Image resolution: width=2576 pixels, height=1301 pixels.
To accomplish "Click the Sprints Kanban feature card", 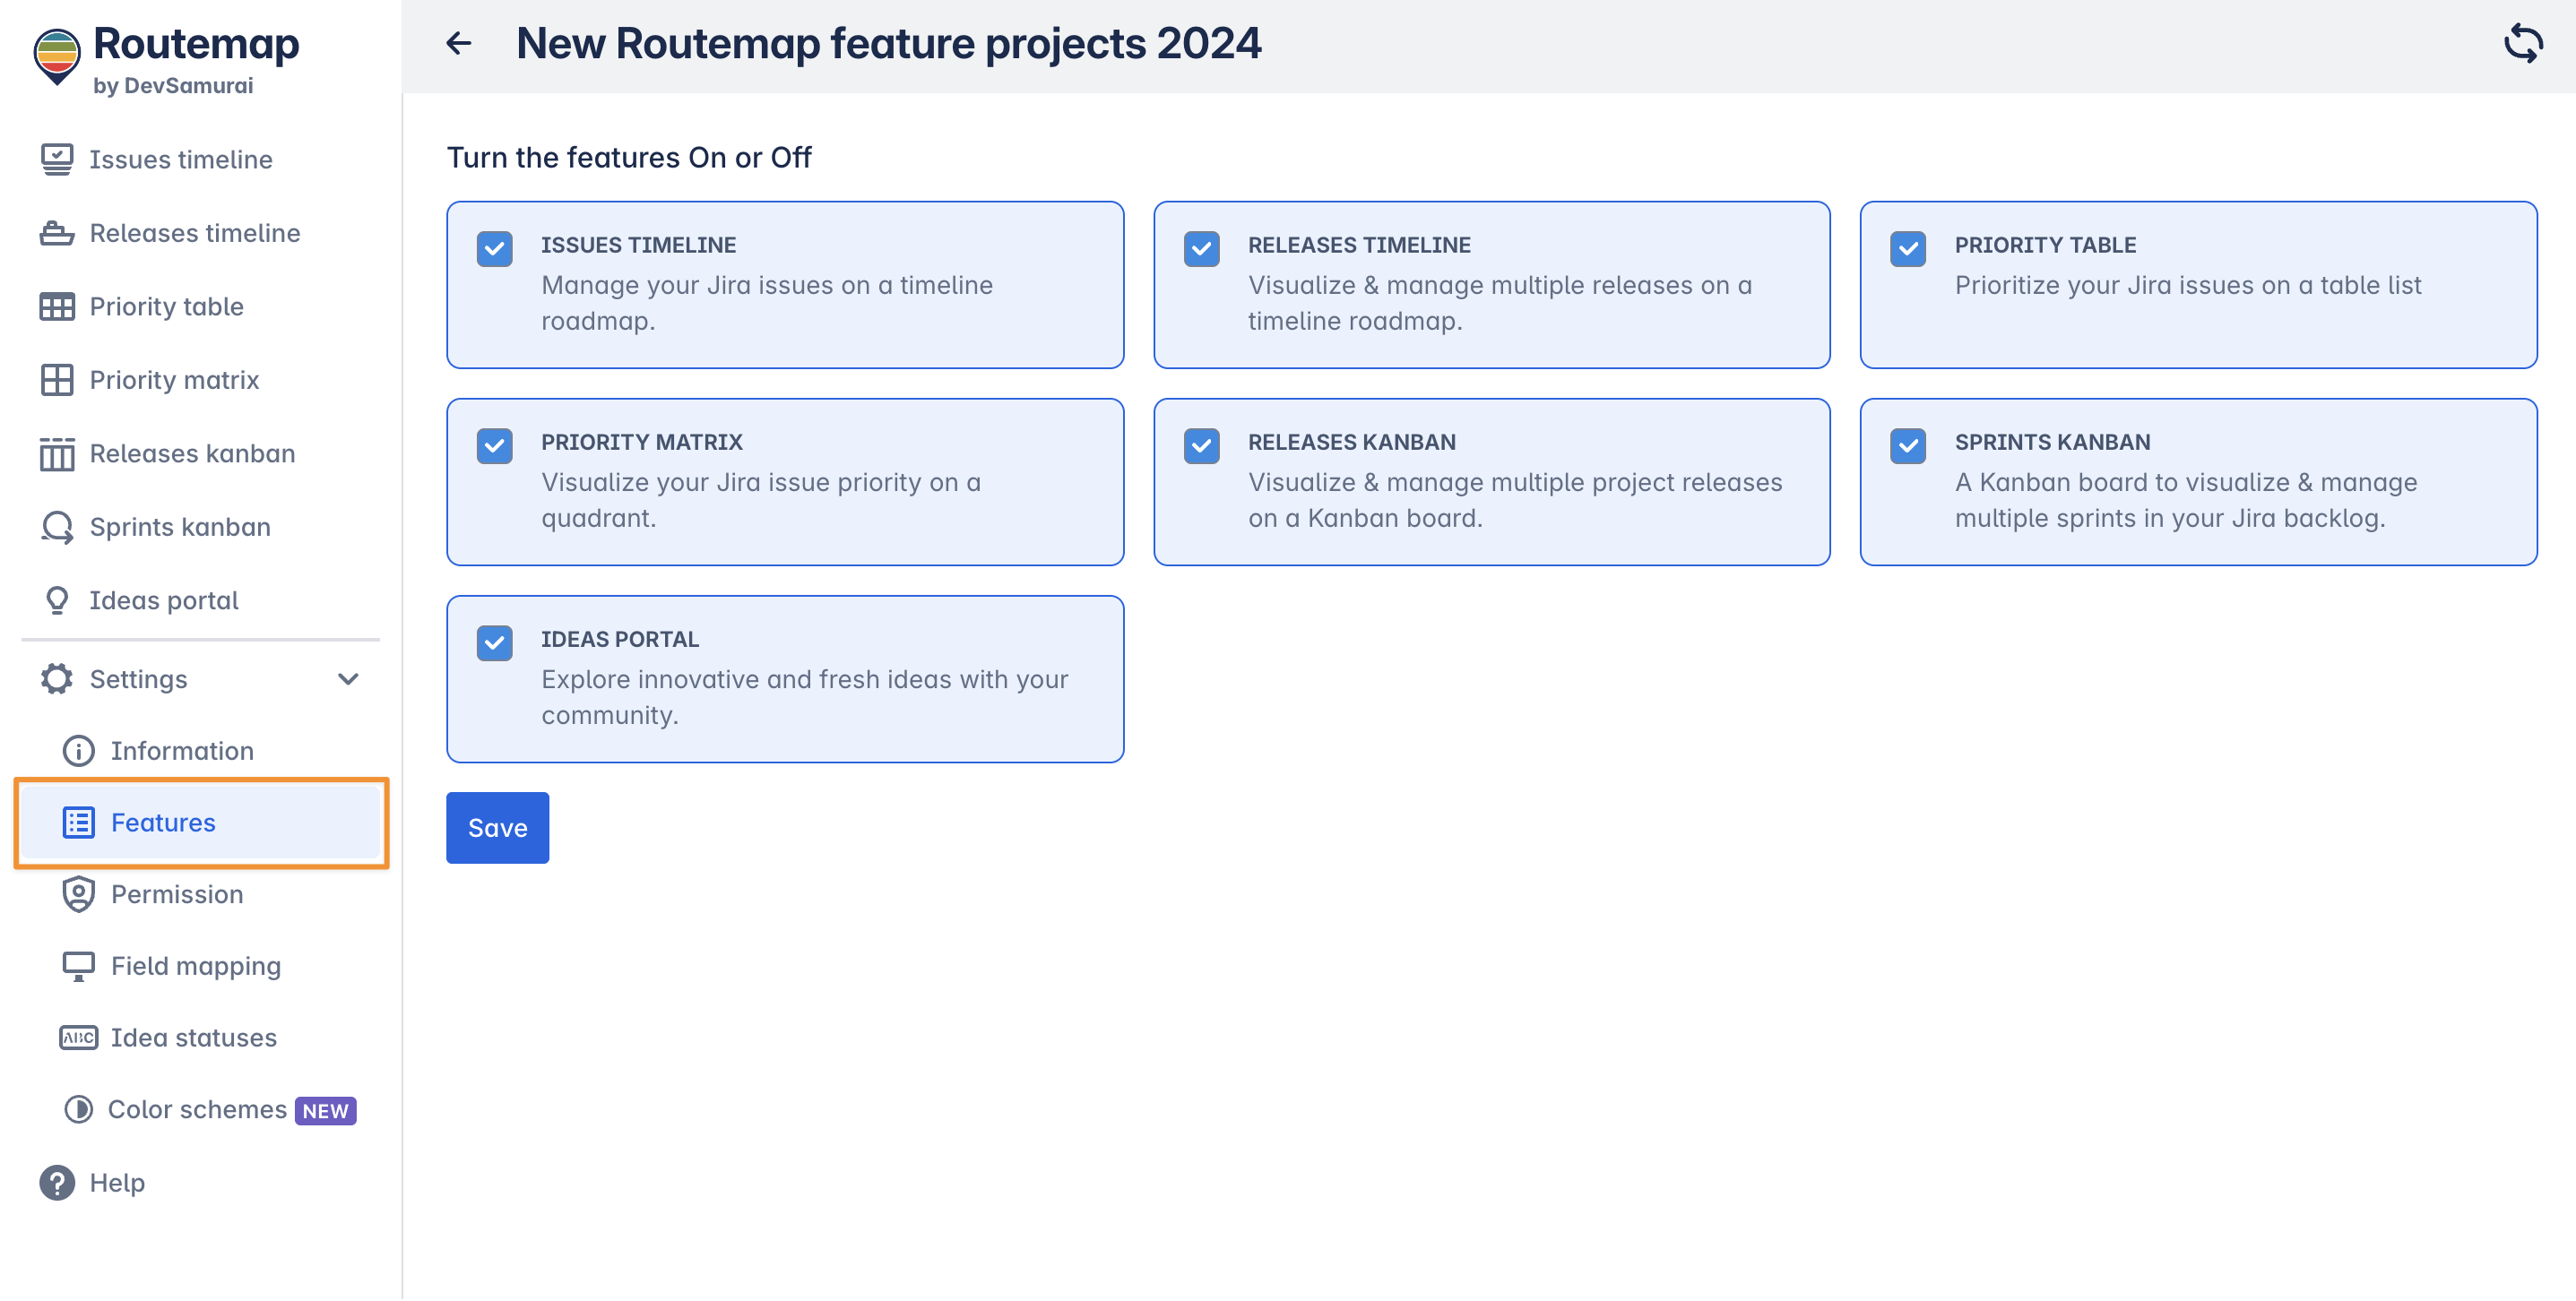I will tap(2198, 482).
